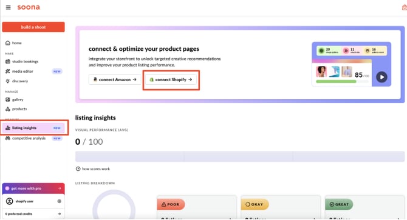407x220 pixels.
Task: Click the visual performance score bar
Action: (240, 156)
